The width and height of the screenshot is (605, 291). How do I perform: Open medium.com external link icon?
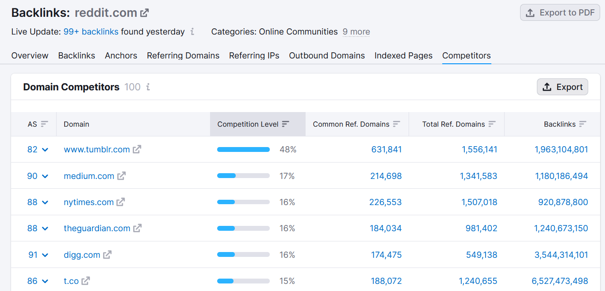click(x=122, y=176)
